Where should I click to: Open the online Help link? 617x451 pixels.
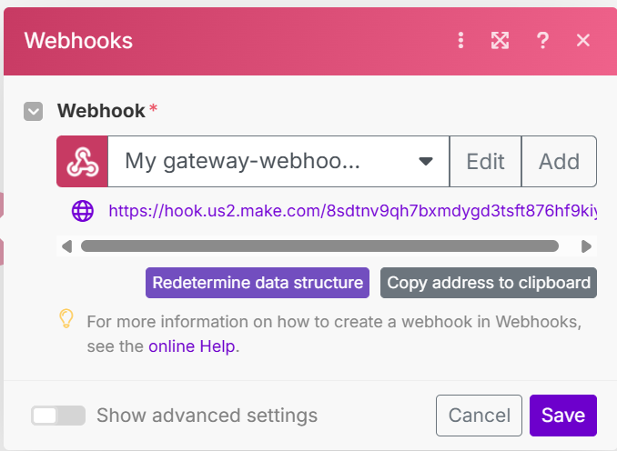pyautogui.click(x=191, y=346)
